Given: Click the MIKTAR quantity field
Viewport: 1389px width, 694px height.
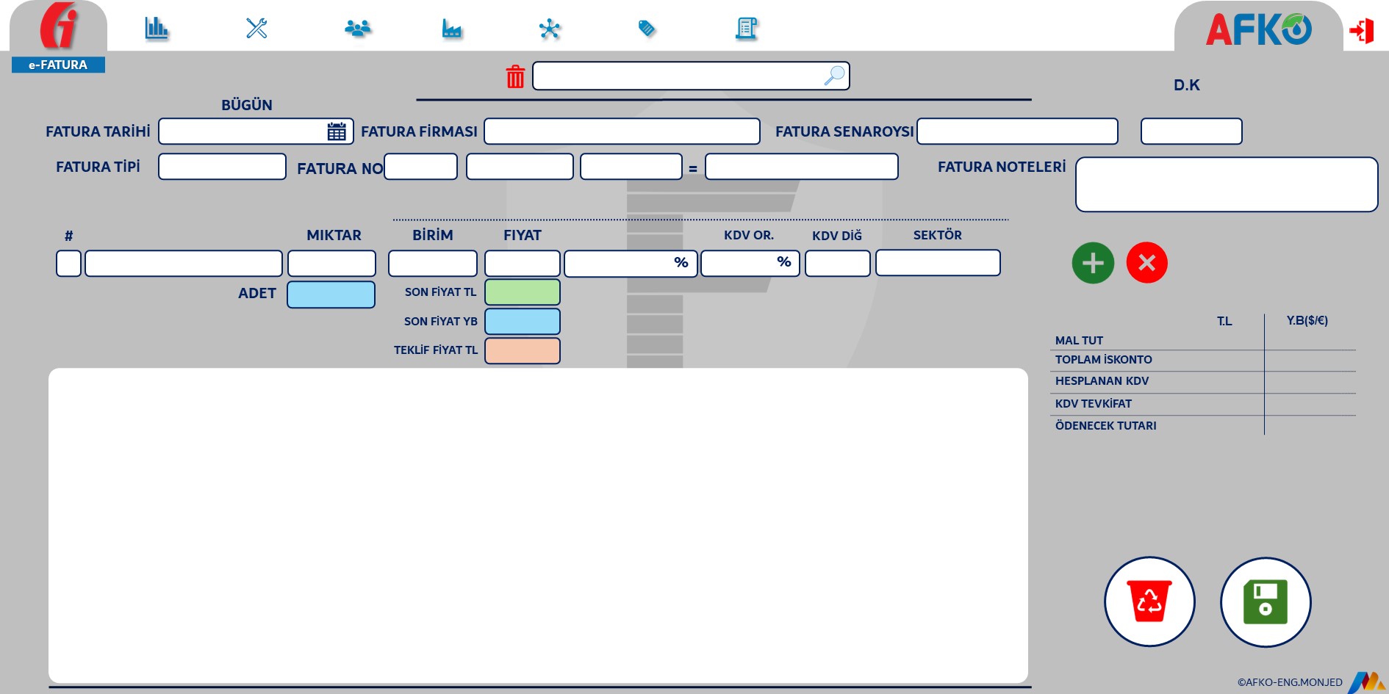Looking at the screenshot, I should click(331, 264).
